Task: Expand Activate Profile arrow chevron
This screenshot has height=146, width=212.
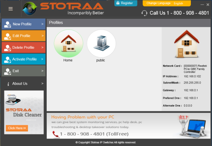Action: tap(42, 59)
